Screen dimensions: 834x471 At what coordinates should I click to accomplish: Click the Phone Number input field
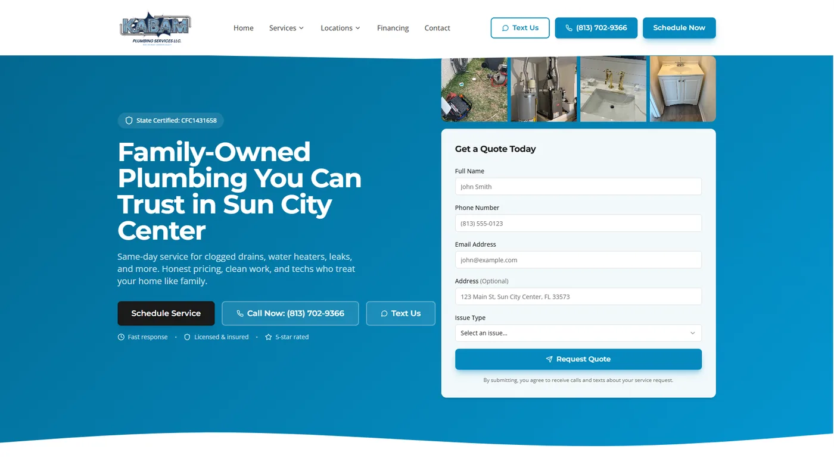578,223
